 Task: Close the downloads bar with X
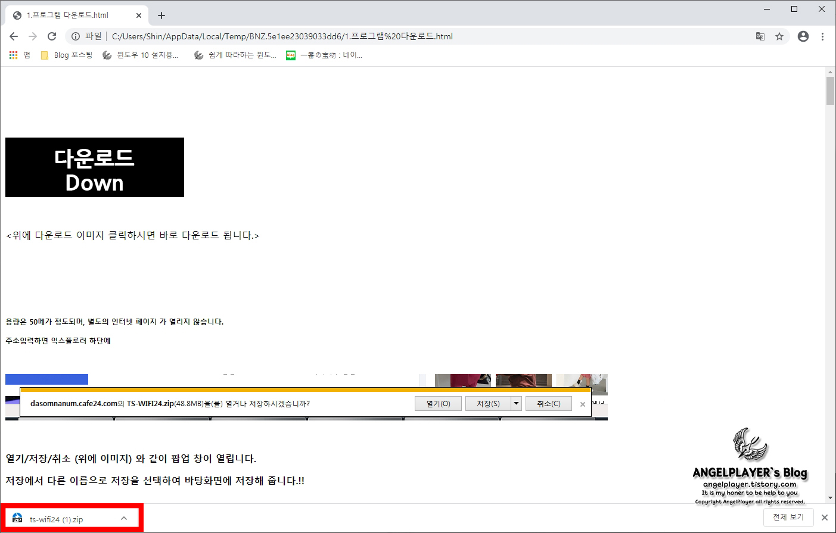pos(825,518)
